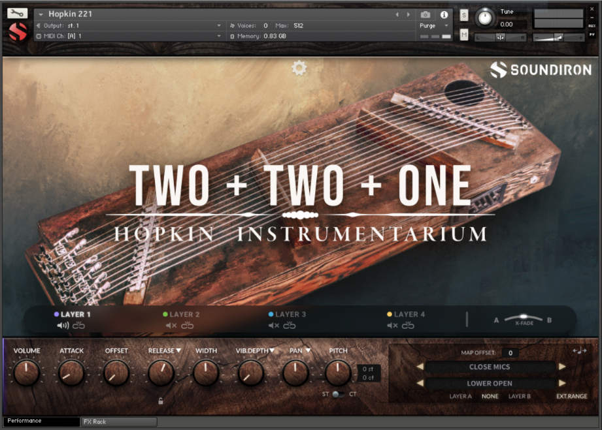The width and height of the screenshot is (602, 430).
Task: Click the lock icon below the Release knob
Action: pos(160,401)
